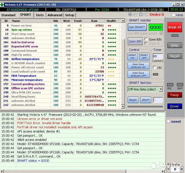Click the table scroll down arrow

click(x=123, y=106)
